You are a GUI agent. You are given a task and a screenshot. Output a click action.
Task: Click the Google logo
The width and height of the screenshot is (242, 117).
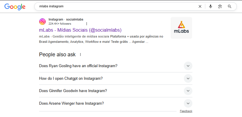pyautogui.click(x=15, y=7)
